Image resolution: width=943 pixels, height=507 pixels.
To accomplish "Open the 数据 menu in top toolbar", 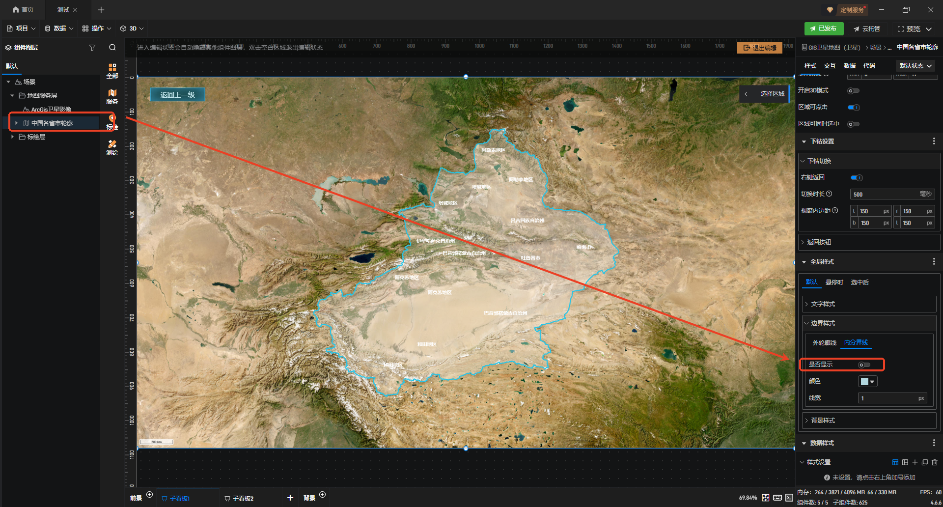I will pyautogui.click(x=59, y=28).
